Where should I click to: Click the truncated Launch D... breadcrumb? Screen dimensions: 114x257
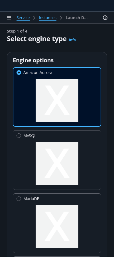[x=77, y=18]
